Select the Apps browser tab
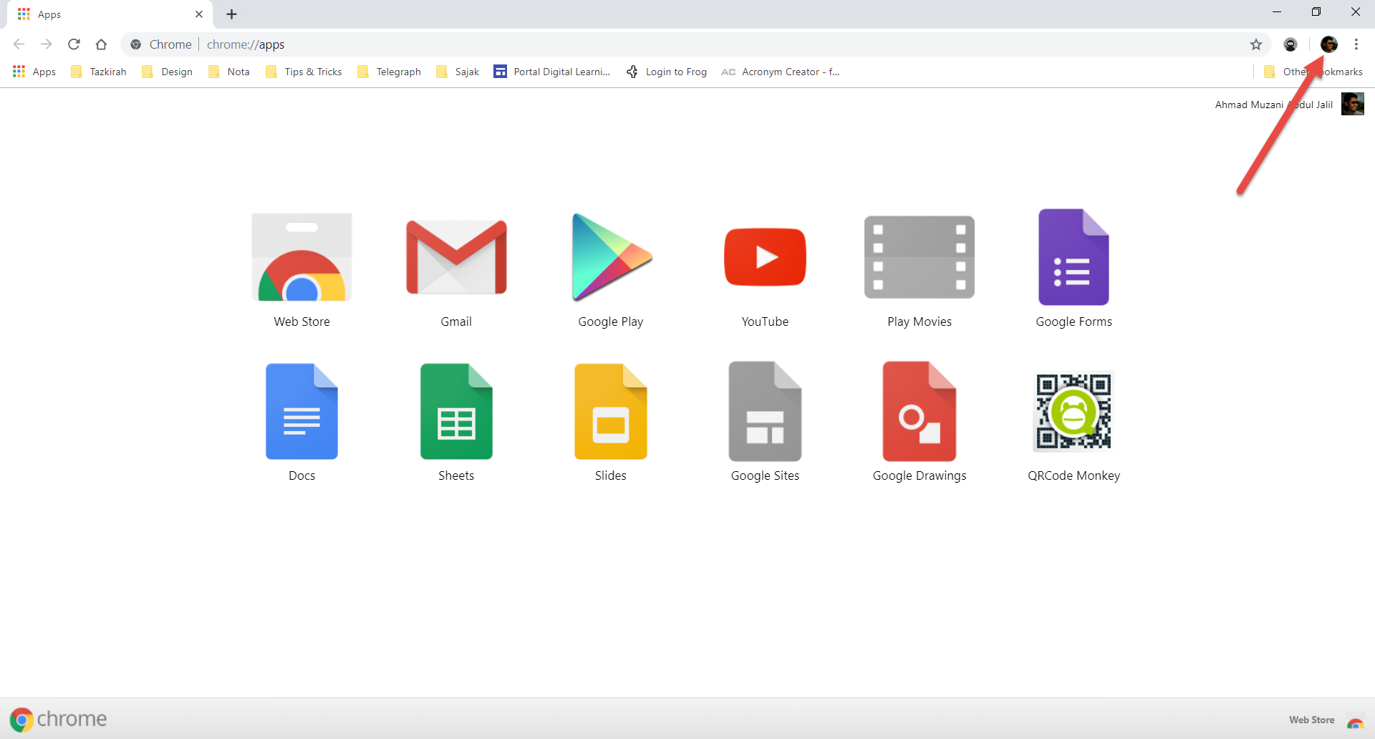 click(x=107, y=14)
